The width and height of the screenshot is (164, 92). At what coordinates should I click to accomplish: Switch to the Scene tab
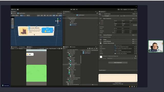[x=13, y=11]
